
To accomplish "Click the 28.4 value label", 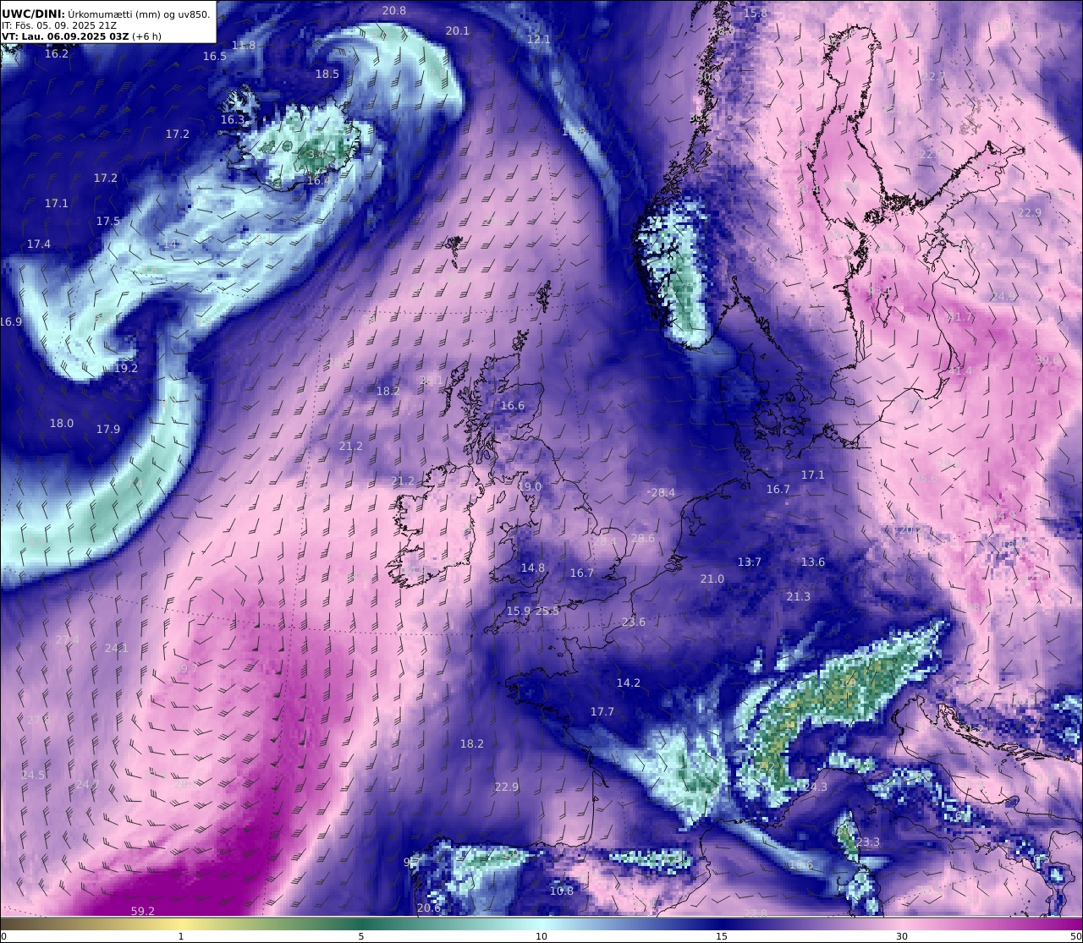I will click(x=662, y=492).
